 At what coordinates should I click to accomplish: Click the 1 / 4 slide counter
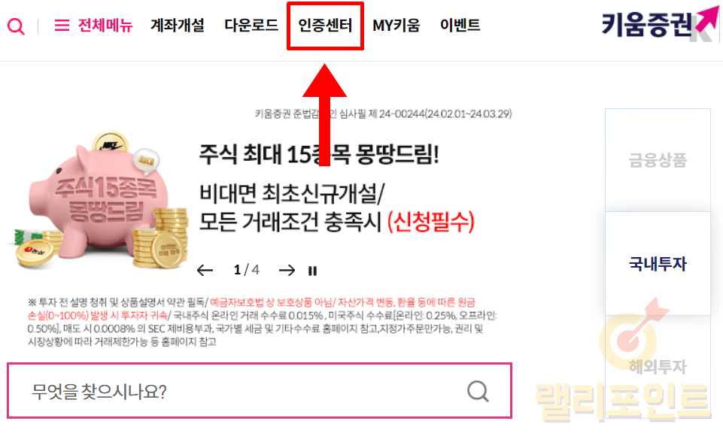247,270
